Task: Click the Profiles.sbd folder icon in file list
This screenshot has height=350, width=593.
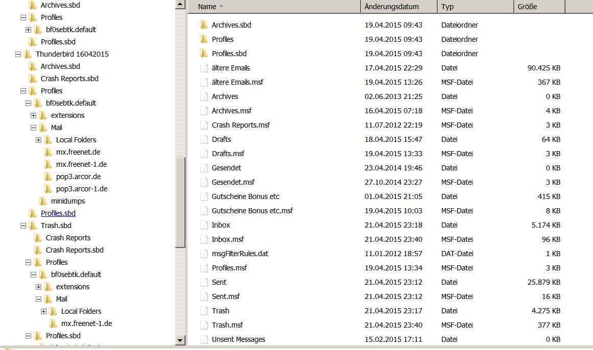Action: (x=204, y=53)
